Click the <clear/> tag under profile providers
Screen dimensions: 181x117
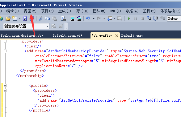tap(46, 95)
